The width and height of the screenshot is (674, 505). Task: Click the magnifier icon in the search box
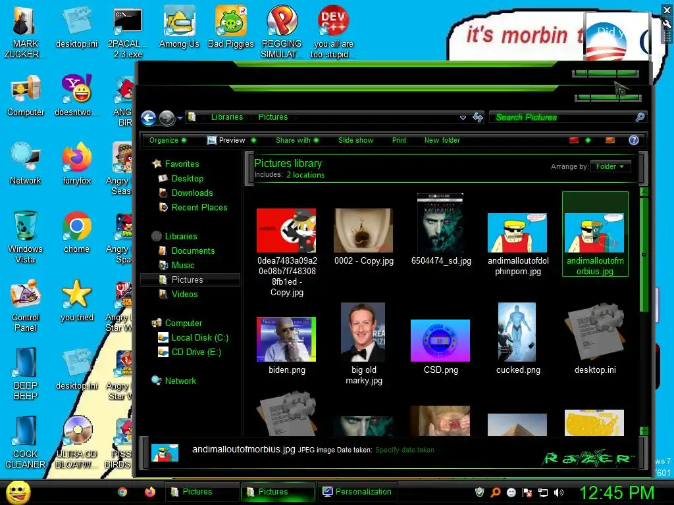(x=640, y=117)
